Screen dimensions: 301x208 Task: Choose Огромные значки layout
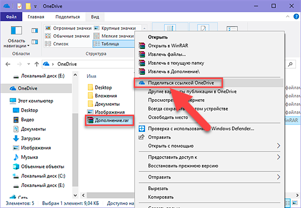(x=68, y=28)
